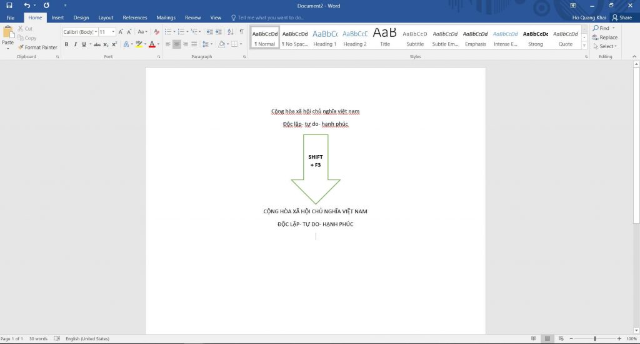Click the Align Left icon
This screenshot has width=640, height=344.
tap(167, 44)
